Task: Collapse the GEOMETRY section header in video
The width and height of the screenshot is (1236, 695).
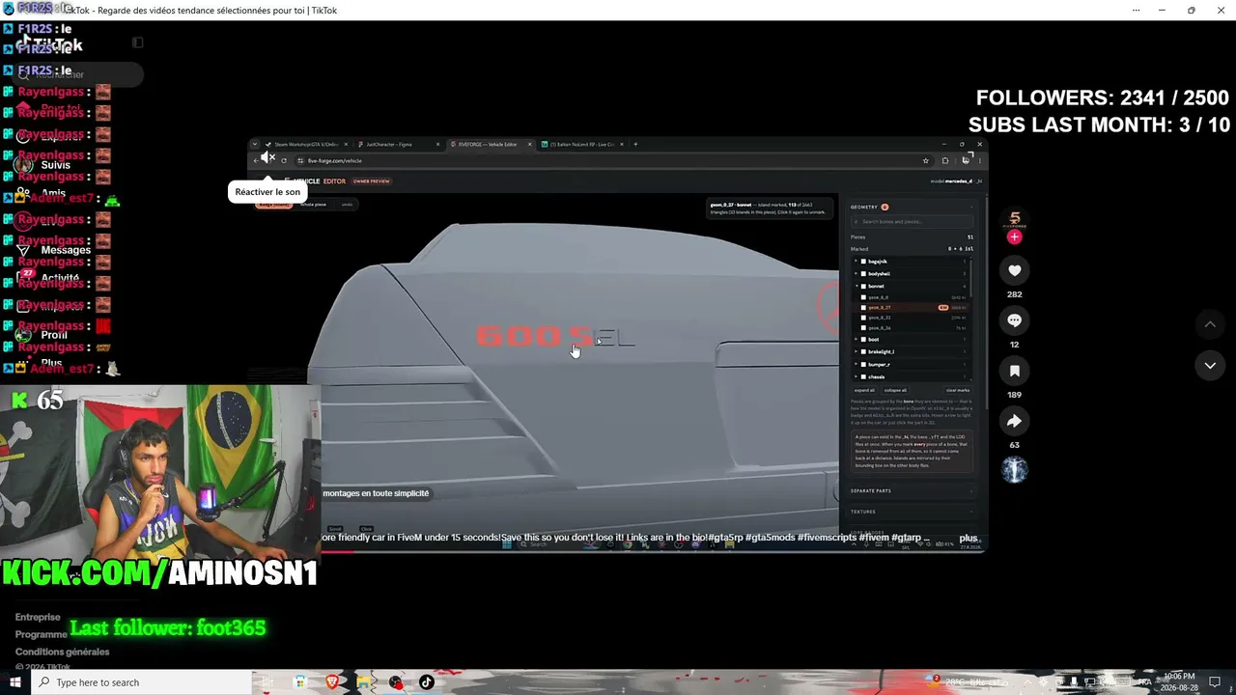Action: [x=912, y=208]
